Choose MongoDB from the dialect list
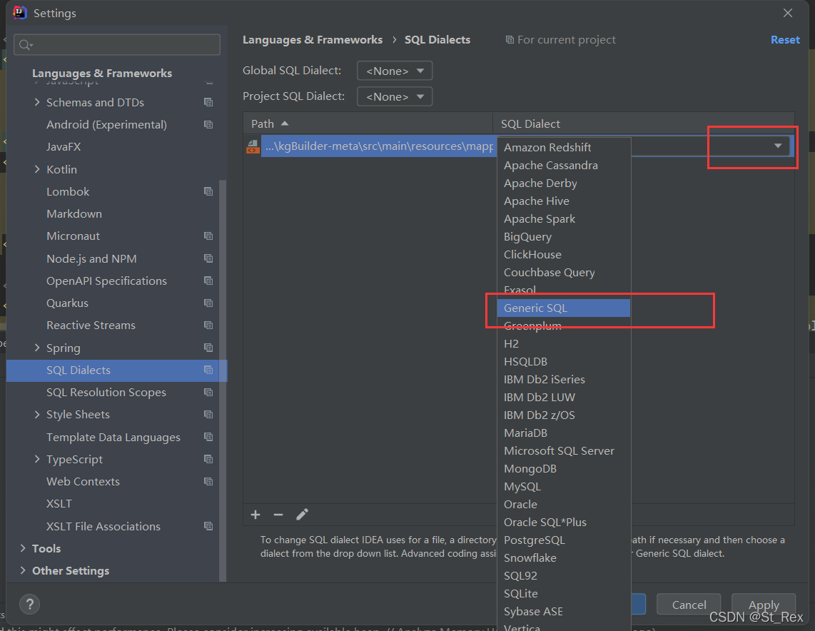This screenshot has height=631, width=815. click(x=563, y=469)
